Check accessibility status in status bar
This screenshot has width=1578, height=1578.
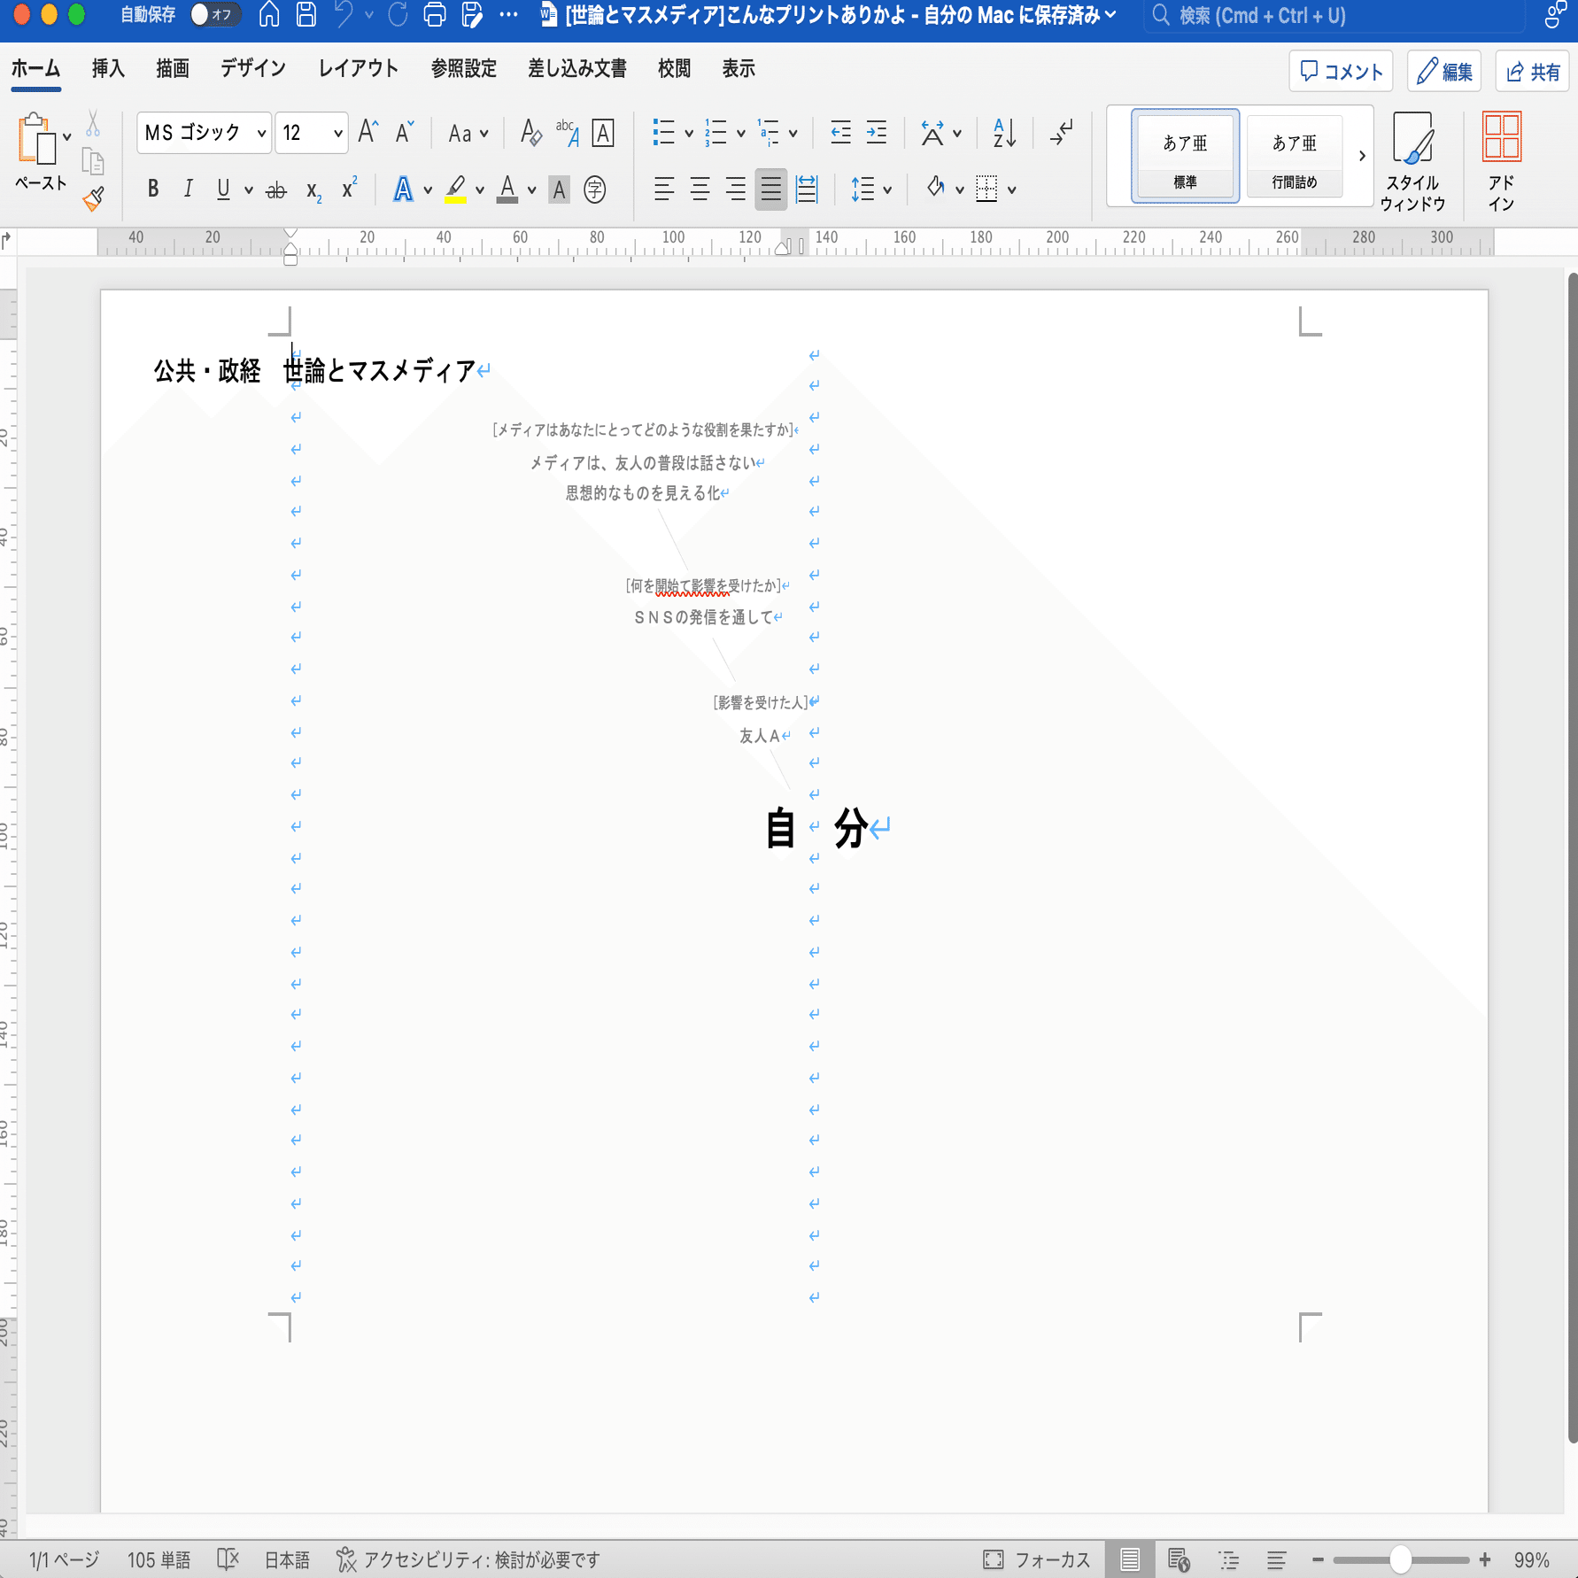pos(468,1559)
